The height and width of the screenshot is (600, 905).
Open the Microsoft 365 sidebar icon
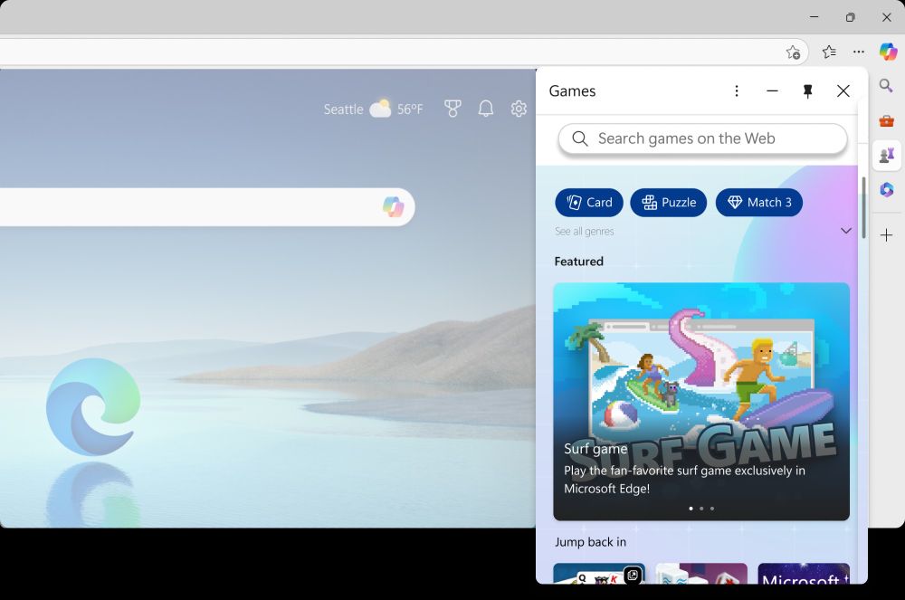[x=887, y=189]
